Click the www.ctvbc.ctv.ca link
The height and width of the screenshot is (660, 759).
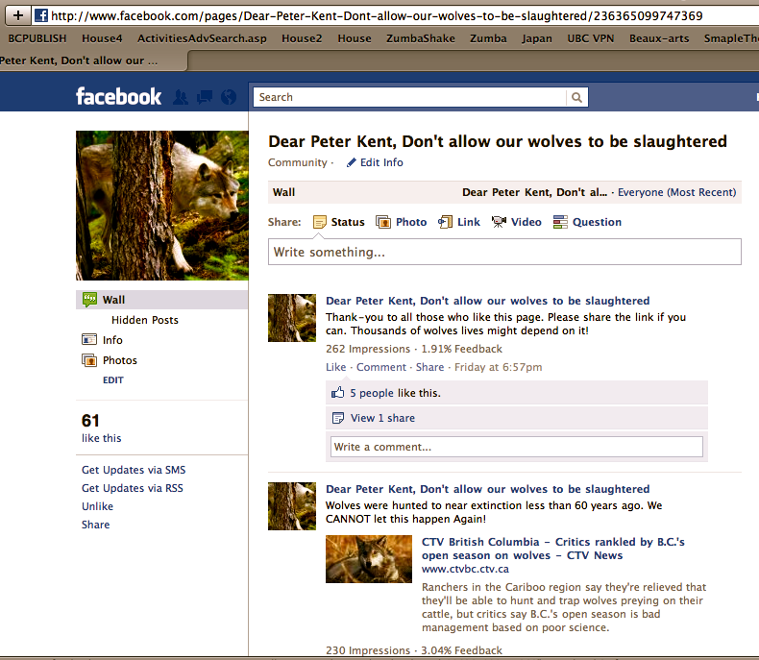pos(465,569)
